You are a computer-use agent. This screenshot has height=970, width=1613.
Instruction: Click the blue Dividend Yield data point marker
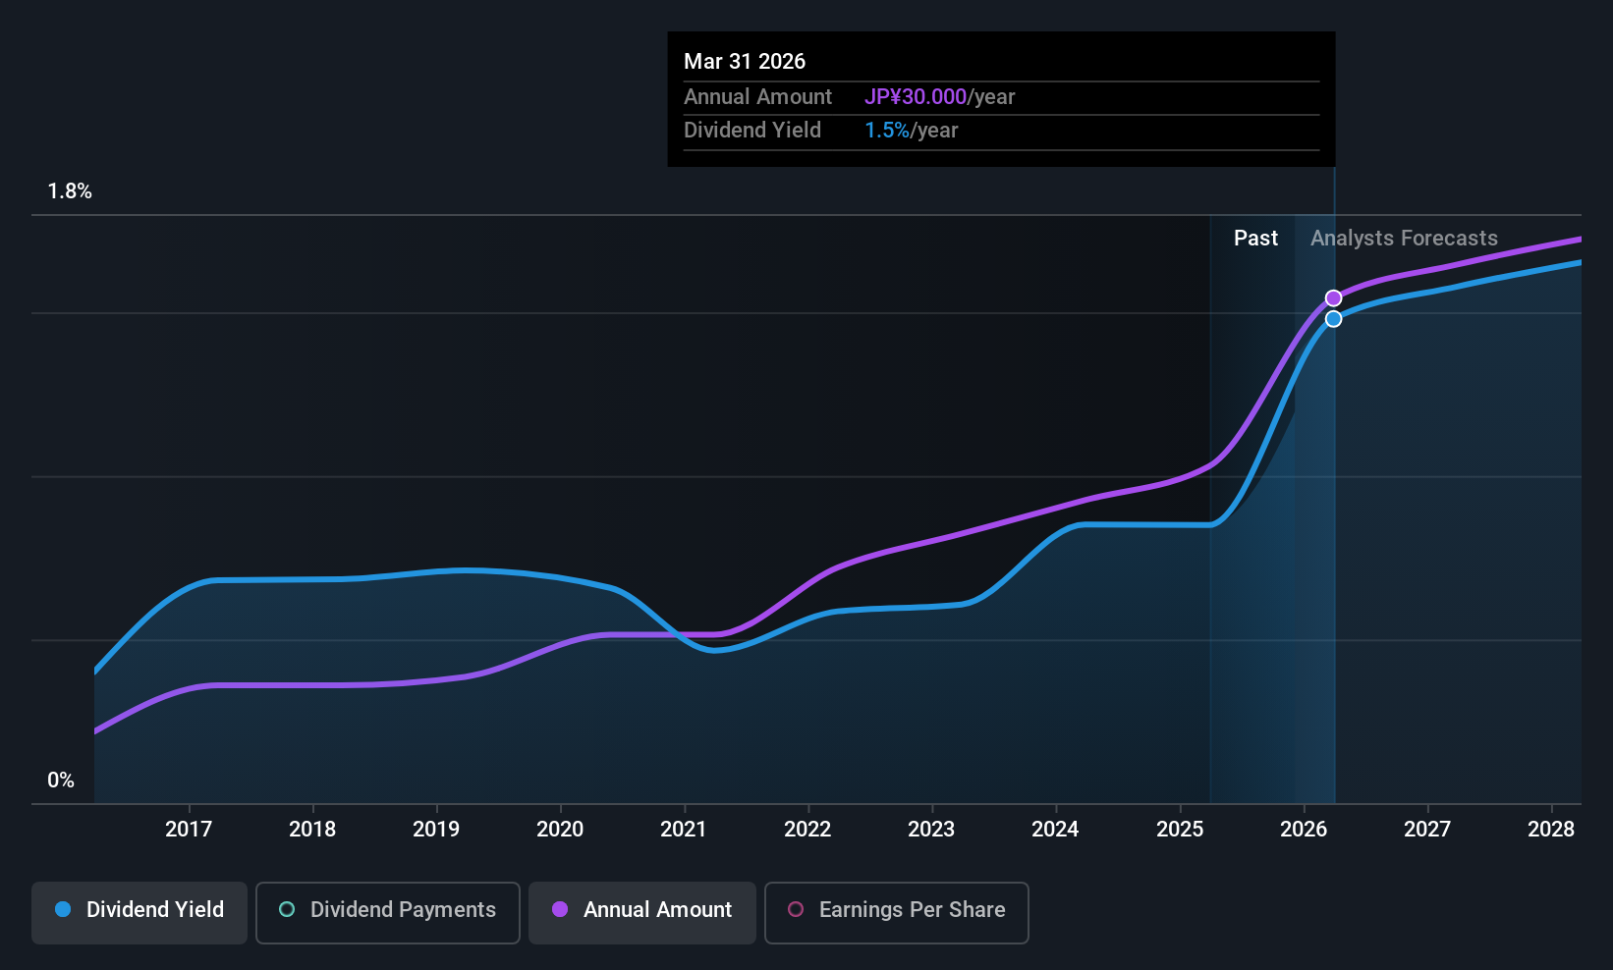pos(1333,319)
